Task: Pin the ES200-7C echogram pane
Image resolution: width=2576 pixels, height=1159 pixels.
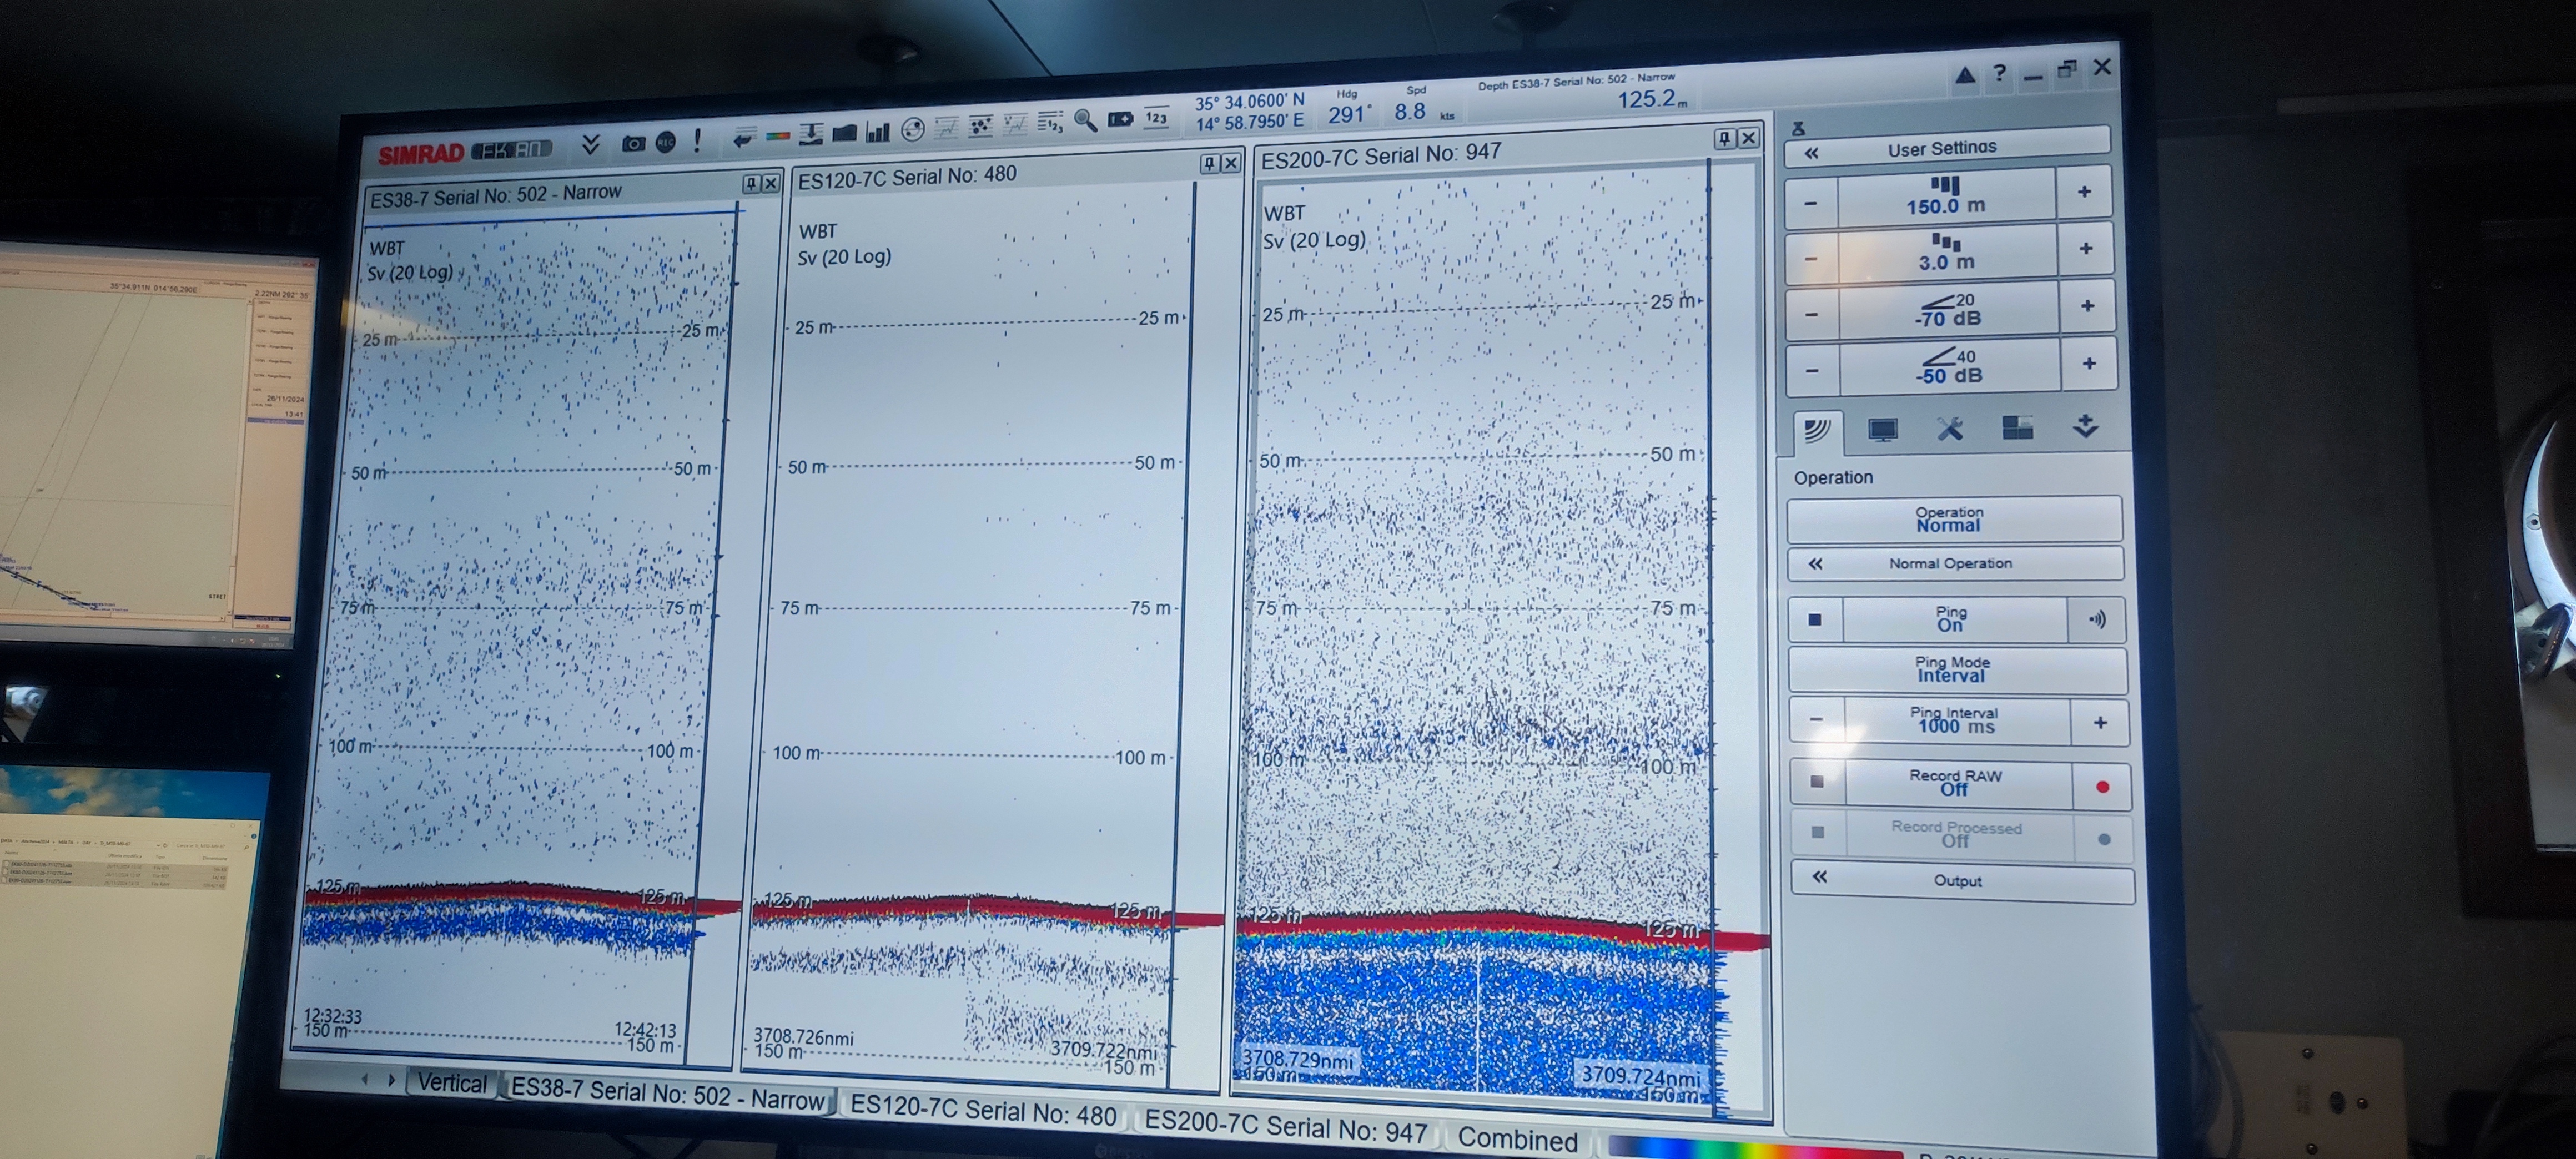Action: coord(1725,138)
